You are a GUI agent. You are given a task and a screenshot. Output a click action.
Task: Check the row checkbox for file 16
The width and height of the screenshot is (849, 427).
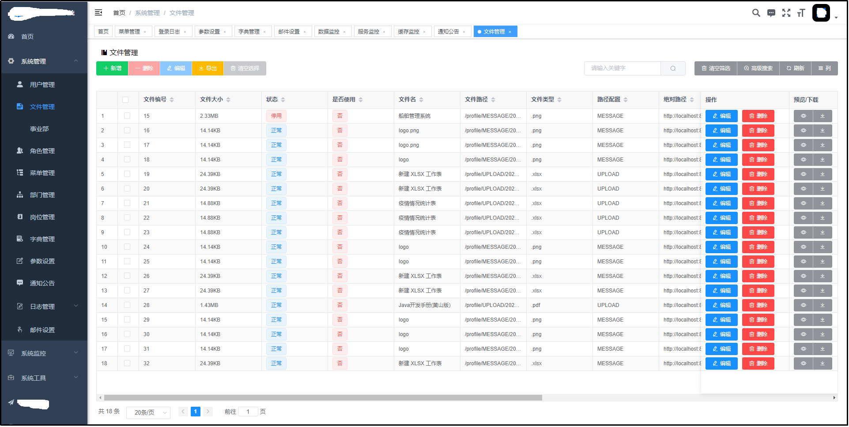(127, 130)
